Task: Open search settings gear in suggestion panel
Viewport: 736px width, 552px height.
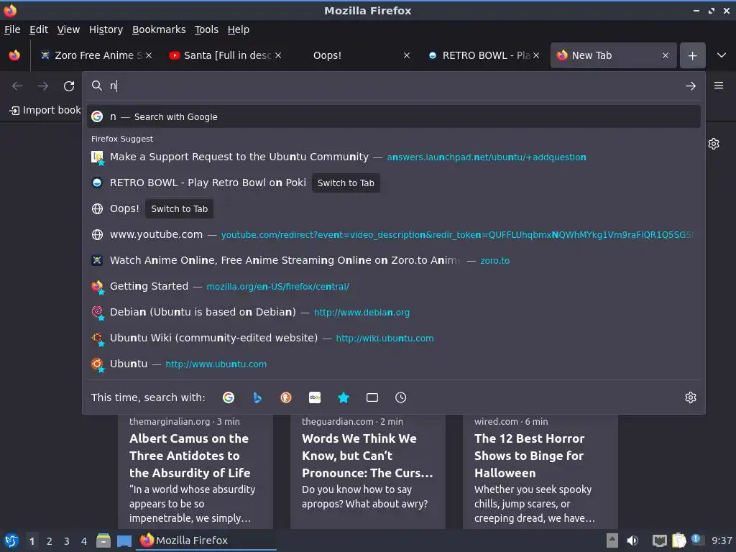Action: click(691, 397)
